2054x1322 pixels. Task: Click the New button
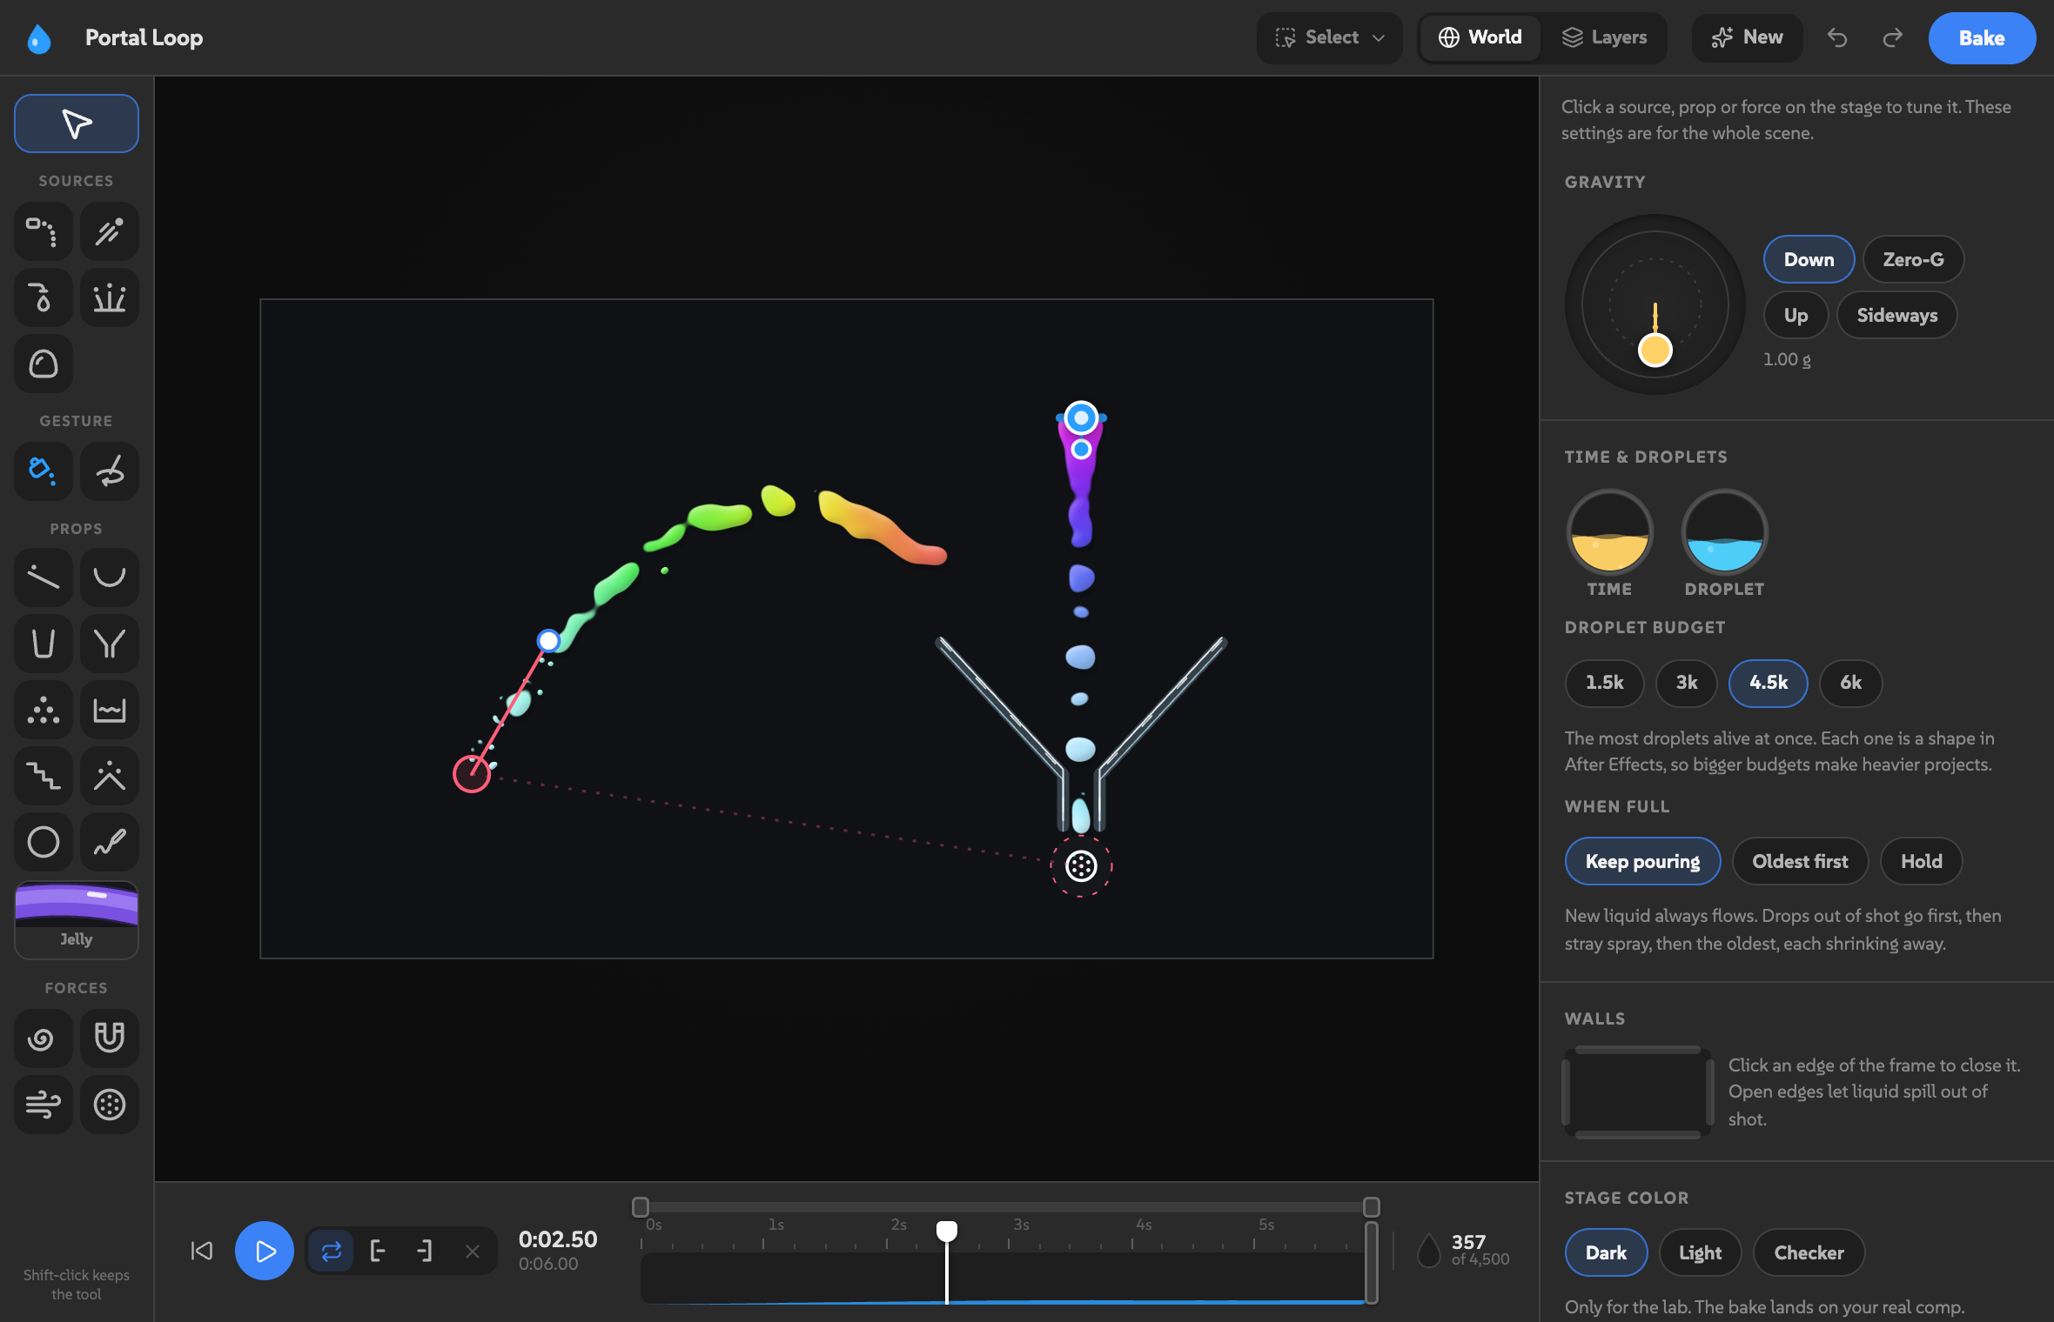[x=1747, y=37]
